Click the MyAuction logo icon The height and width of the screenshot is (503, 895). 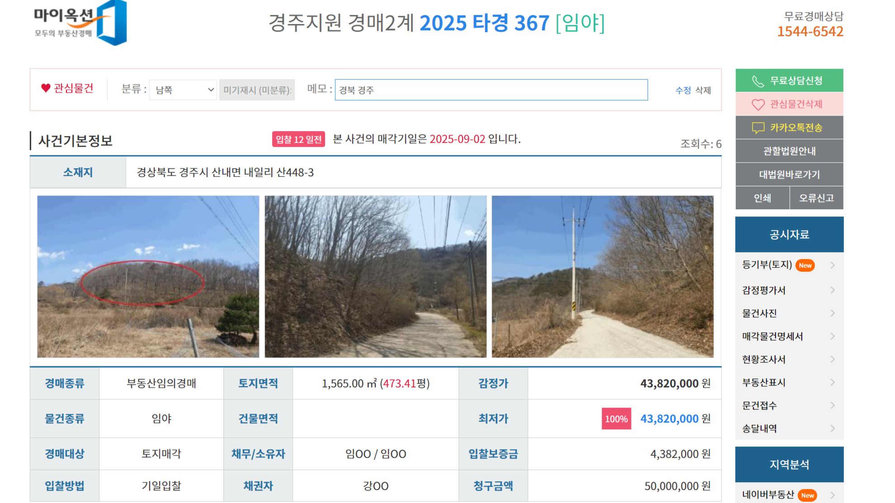pyautogui.click(x=81, y=23)
